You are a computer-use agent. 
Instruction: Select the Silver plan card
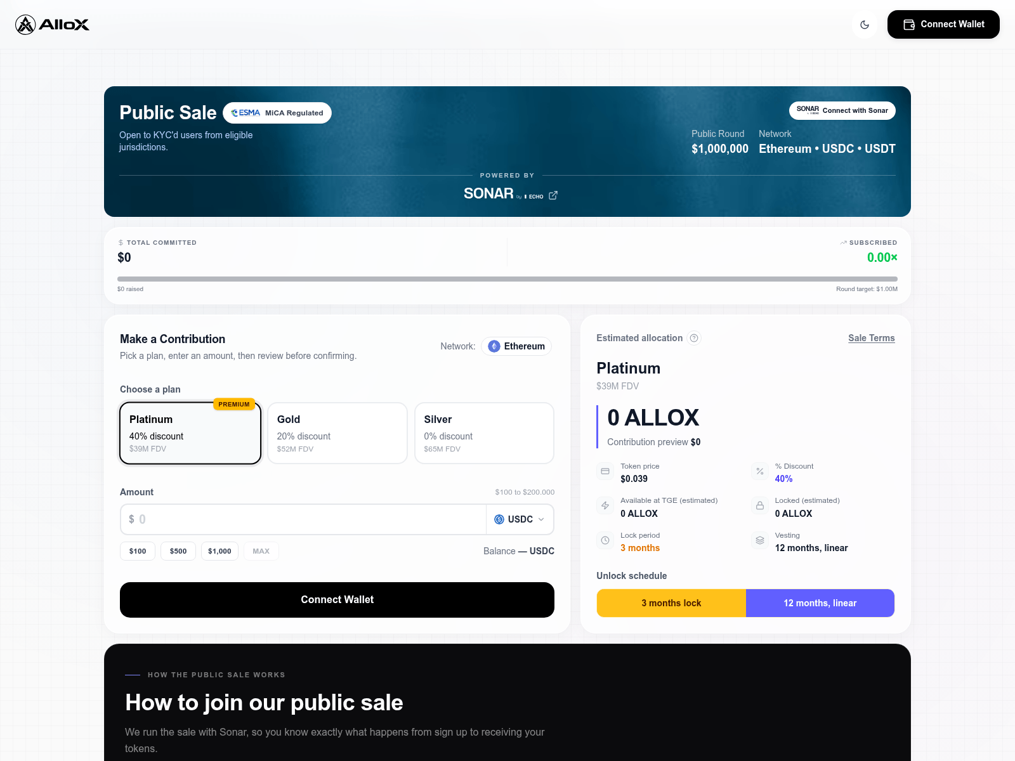tap(485, 433)
